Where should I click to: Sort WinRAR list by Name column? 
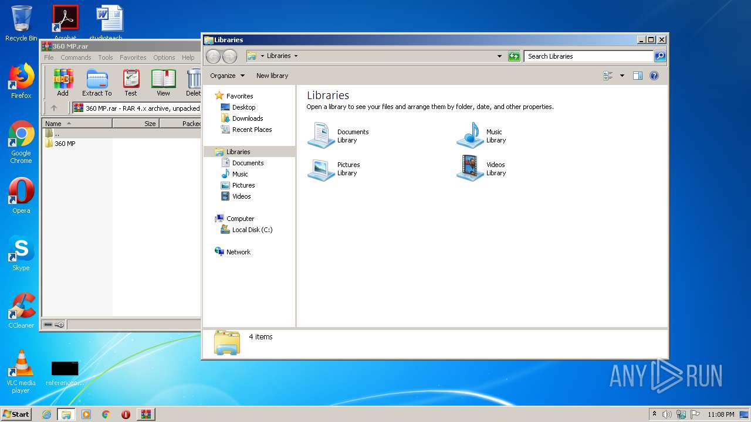tap(77, 124)
